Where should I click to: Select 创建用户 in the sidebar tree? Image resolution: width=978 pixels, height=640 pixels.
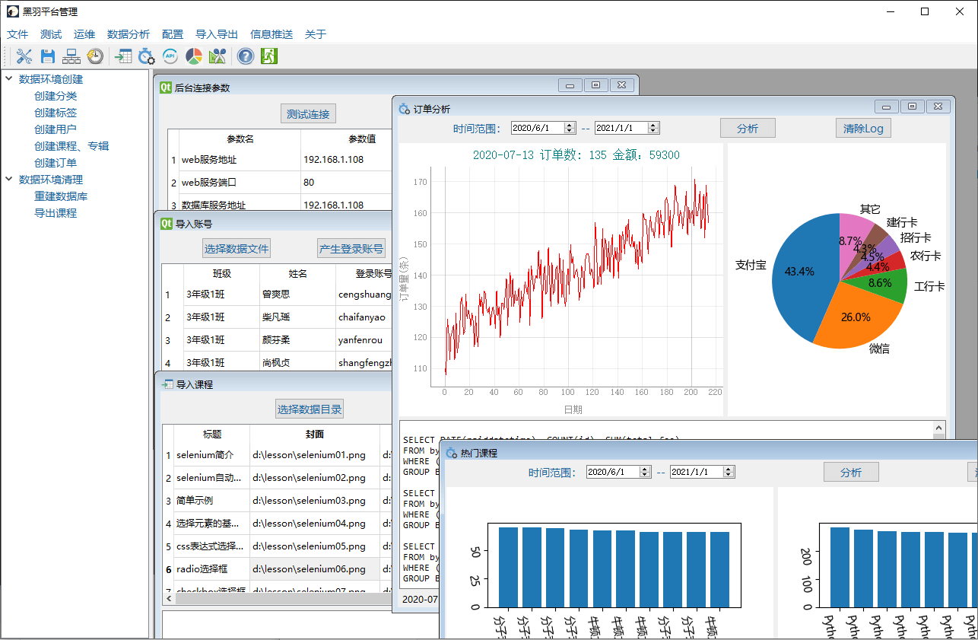click(x=56, y=129)
